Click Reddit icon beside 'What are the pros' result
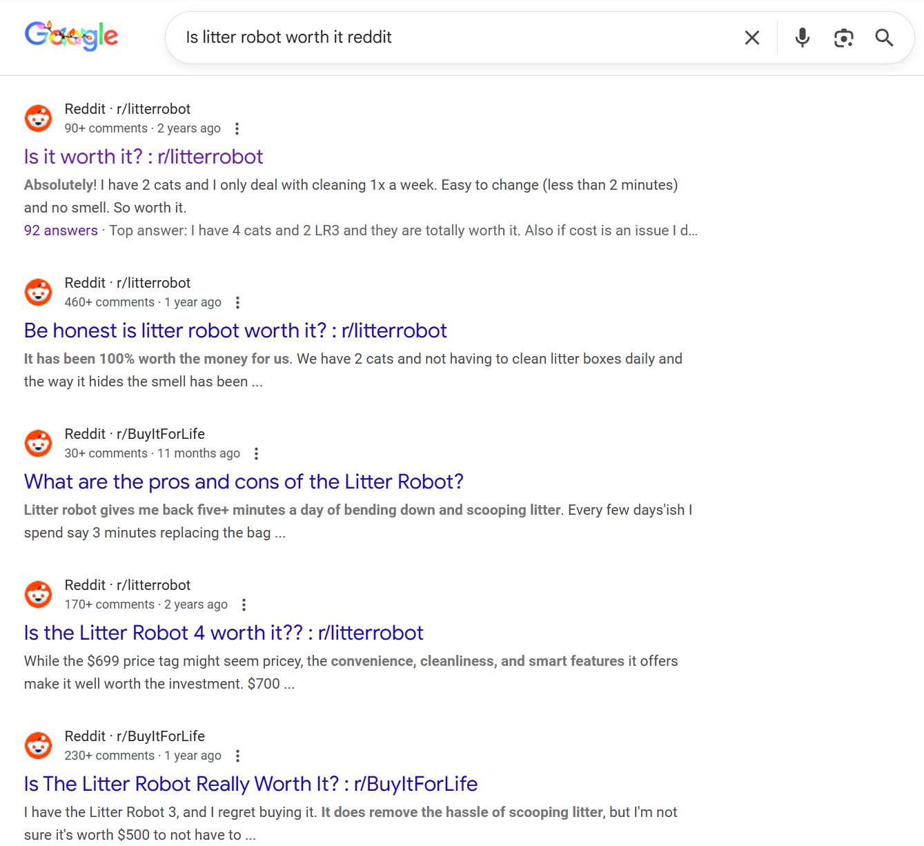Image resolution: width=924 pixels, height=846 pixels. coord(39,444)
